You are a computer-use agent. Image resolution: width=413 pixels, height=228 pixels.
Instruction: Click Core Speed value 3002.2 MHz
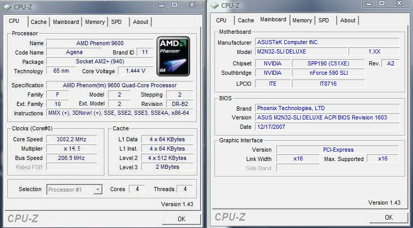[71, 139]
